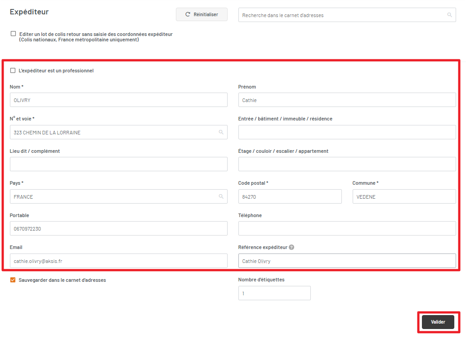Click the 'Commune *' label
Image resolution: width=466 pixels, height=338 pixels.
coord(366,183)
